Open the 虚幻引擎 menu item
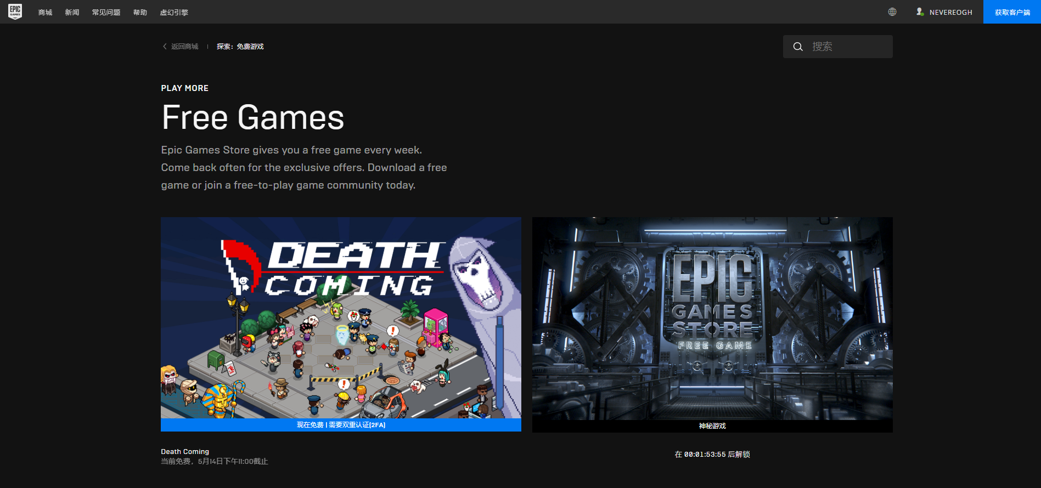Viewport: 1041px width, 488px height. point(174,12)
